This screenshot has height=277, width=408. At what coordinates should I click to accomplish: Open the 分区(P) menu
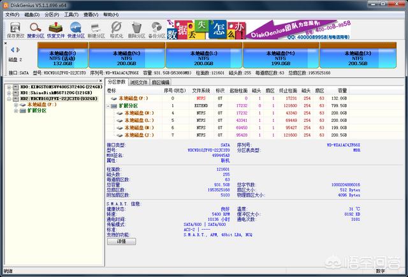52,15
